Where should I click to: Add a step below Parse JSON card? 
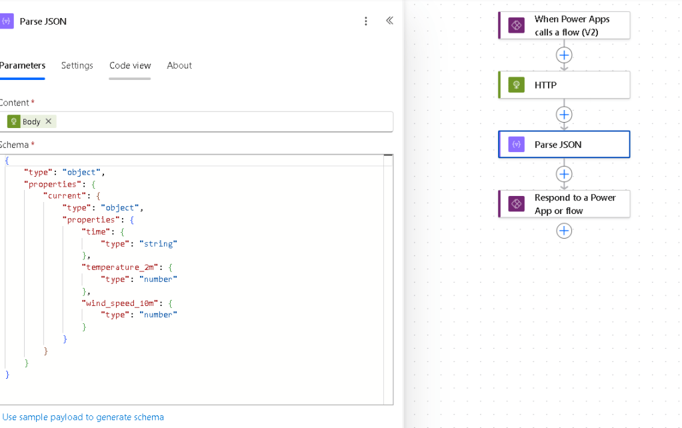pyautogui.click(x=564, y=174)
